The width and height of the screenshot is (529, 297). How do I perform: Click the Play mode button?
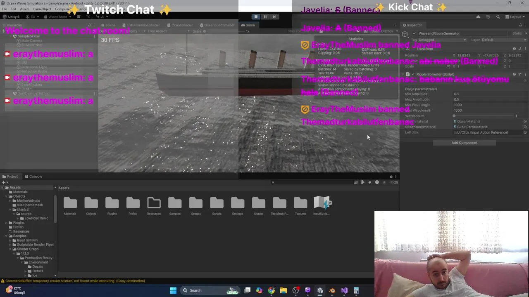256,17
